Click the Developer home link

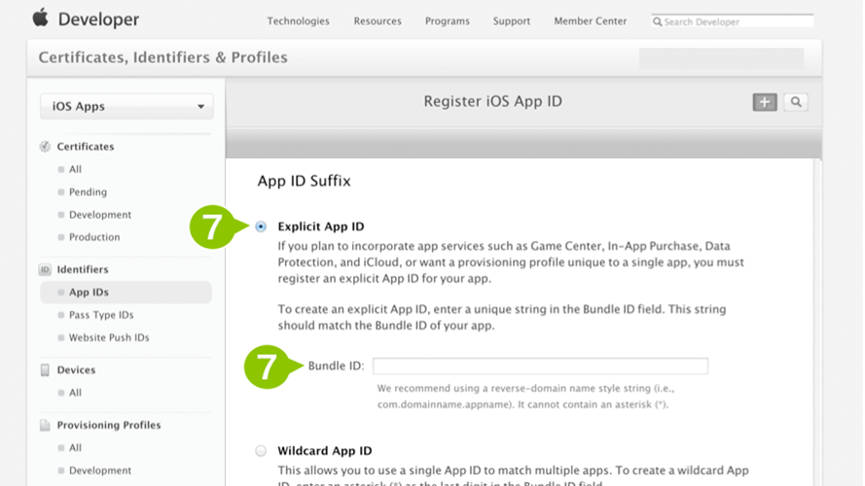click(x=98, y=19)
